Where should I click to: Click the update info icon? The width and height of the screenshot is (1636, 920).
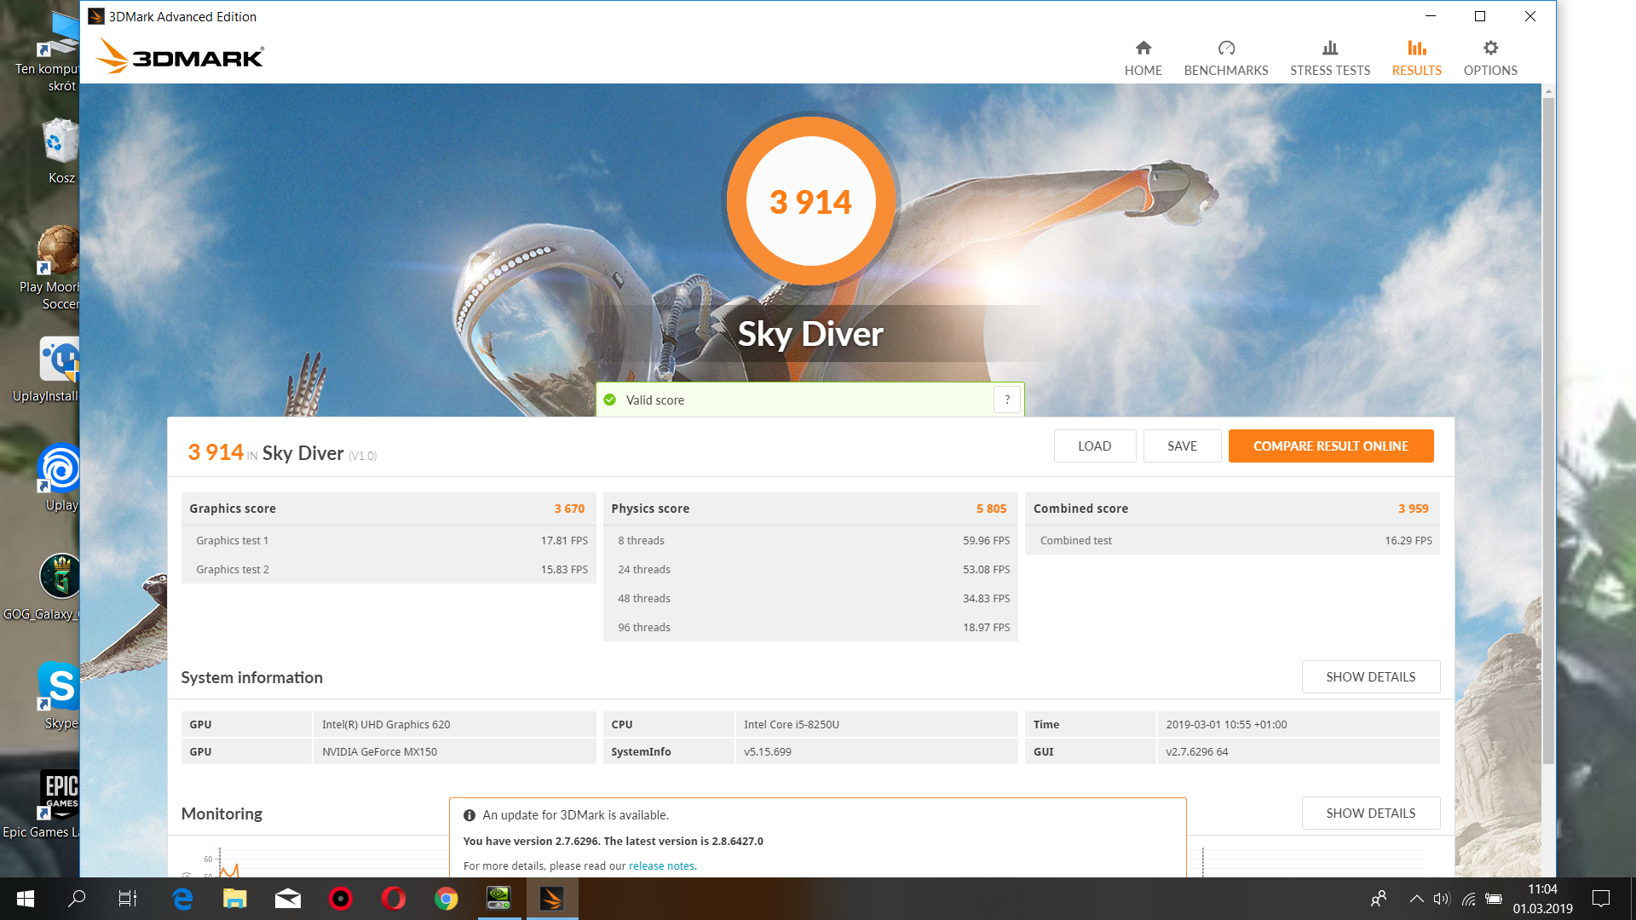click(x=469, y=815)
